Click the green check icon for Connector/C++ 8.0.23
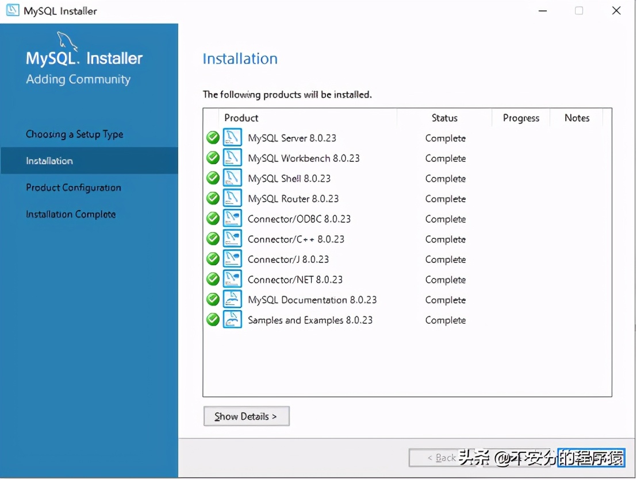The height and width of the screenshot is (480, 637). [x=213, y=239]
